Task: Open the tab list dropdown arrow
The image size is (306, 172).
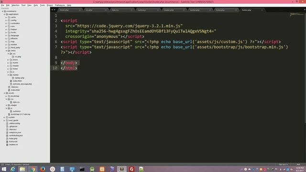Action: click(x=305, y=10)
